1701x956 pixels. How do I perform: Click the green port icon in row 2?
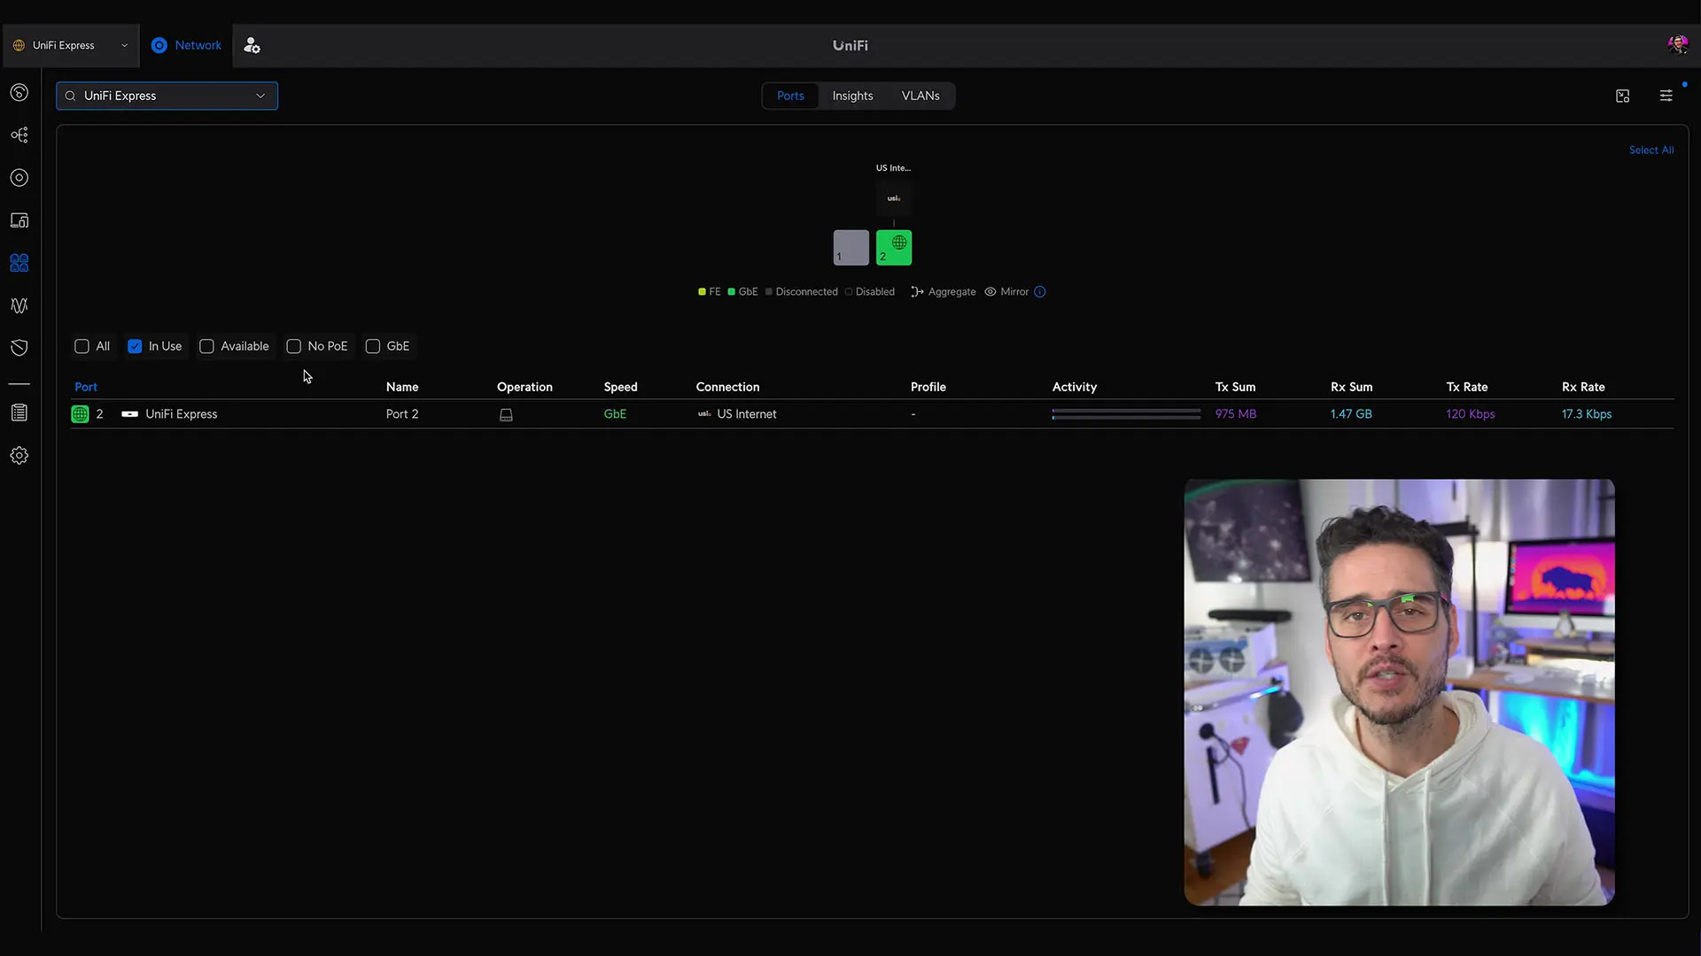[80, 414]
